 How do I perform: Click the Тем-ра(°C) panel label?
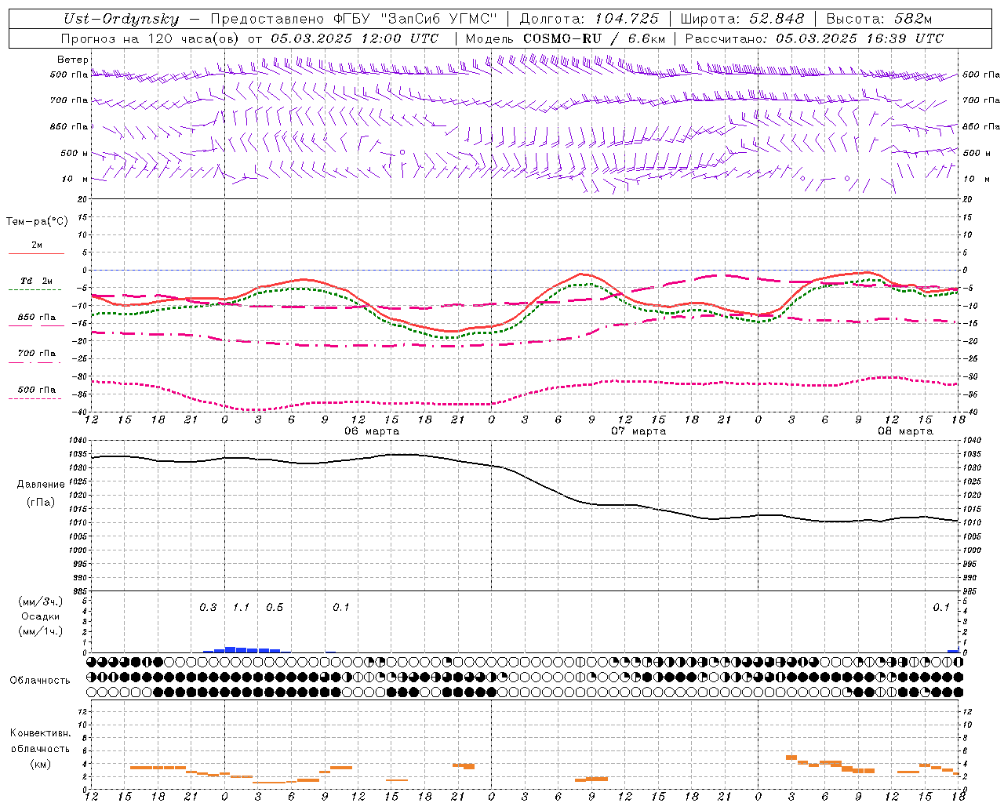pos(37,222)
